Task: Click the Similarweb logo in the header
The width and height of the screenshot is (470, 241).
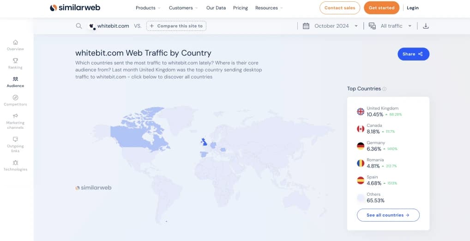Action: click(x=75, y=8)
